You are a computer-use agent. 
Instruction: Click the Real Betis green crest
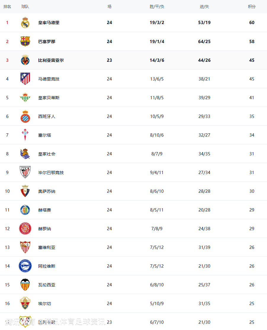pyautogui.click(x=25, y=97)
